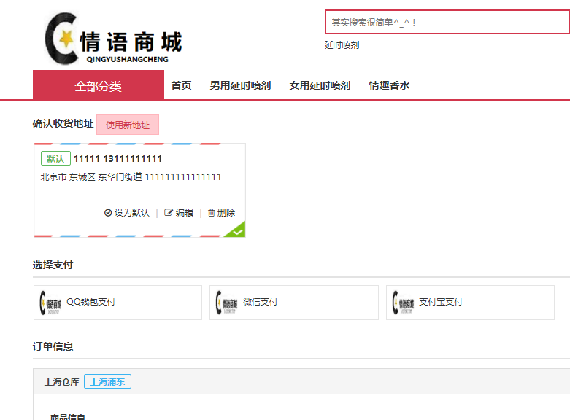Select the address card 北京市 东城区

coord(139,190)
